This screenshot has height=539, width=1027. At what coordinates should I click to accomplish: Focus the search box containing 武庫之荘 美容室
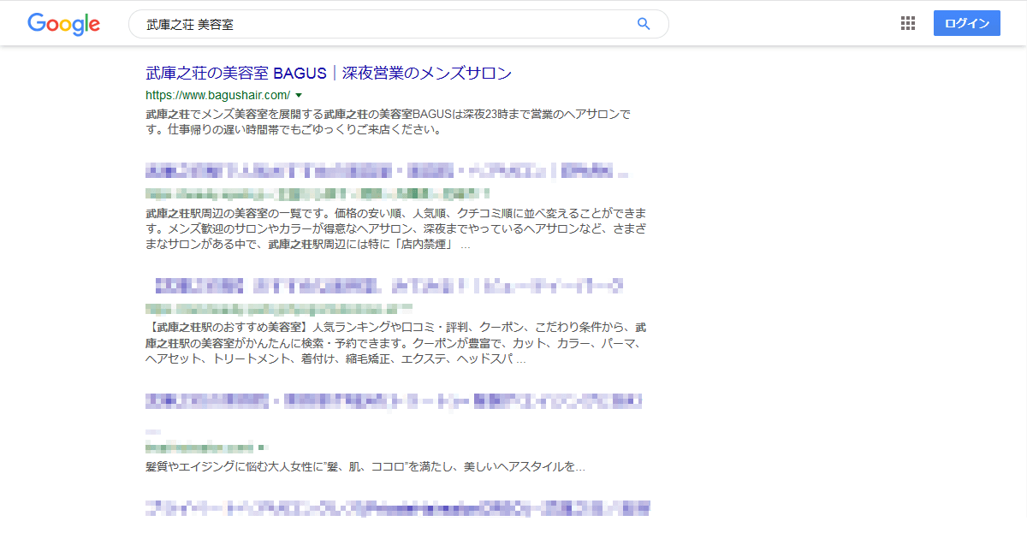click(x=398, y=24)
